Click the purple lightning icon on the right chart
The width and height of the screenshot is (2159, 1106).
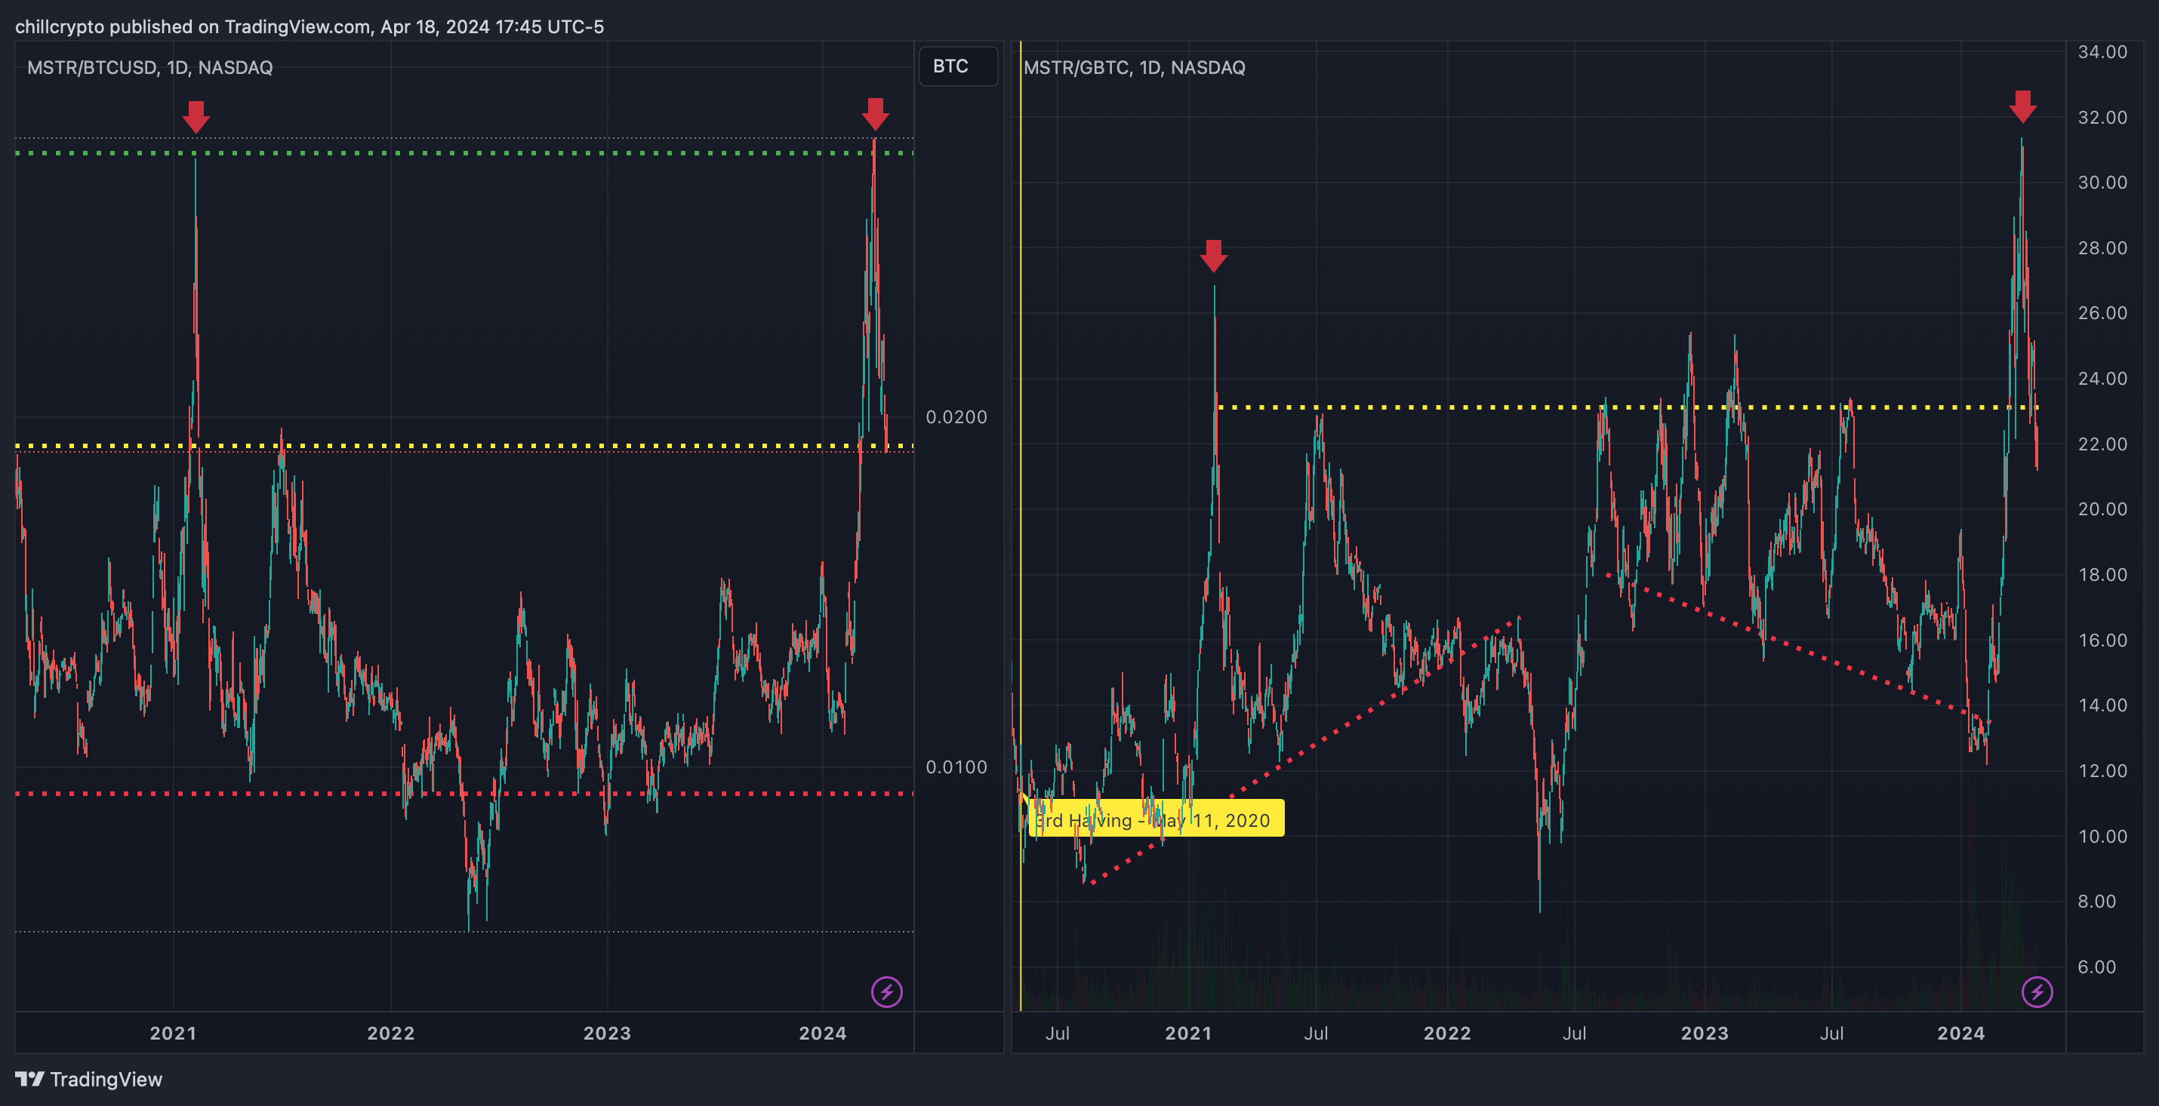click(2037, 992)
